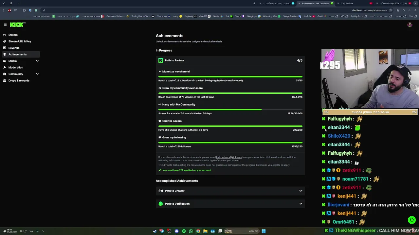The height and width of the screenshot is (235, 419).
Task: Expand the Community submenu chevron
Action: click(37, 74)
